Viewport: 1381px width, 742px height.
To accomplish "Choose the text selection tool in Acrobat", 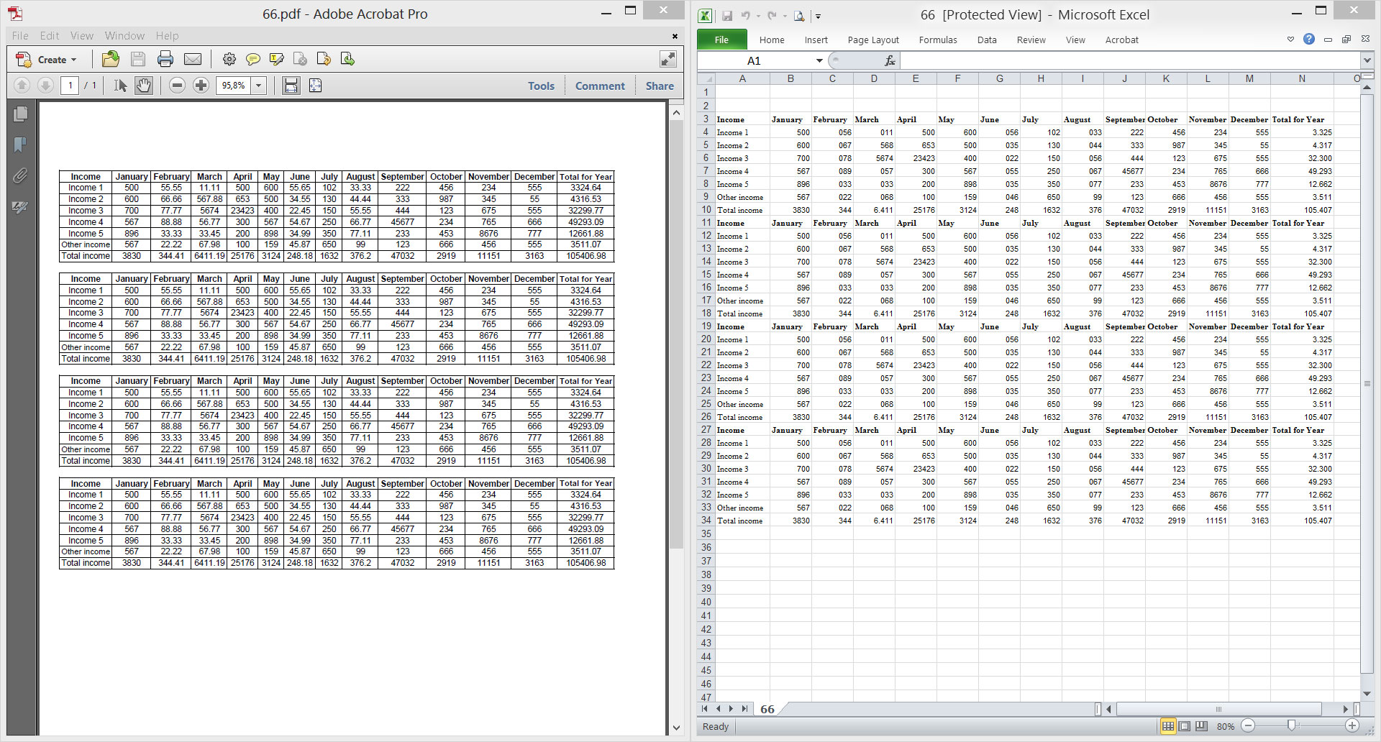I will [x=120, y=86].
